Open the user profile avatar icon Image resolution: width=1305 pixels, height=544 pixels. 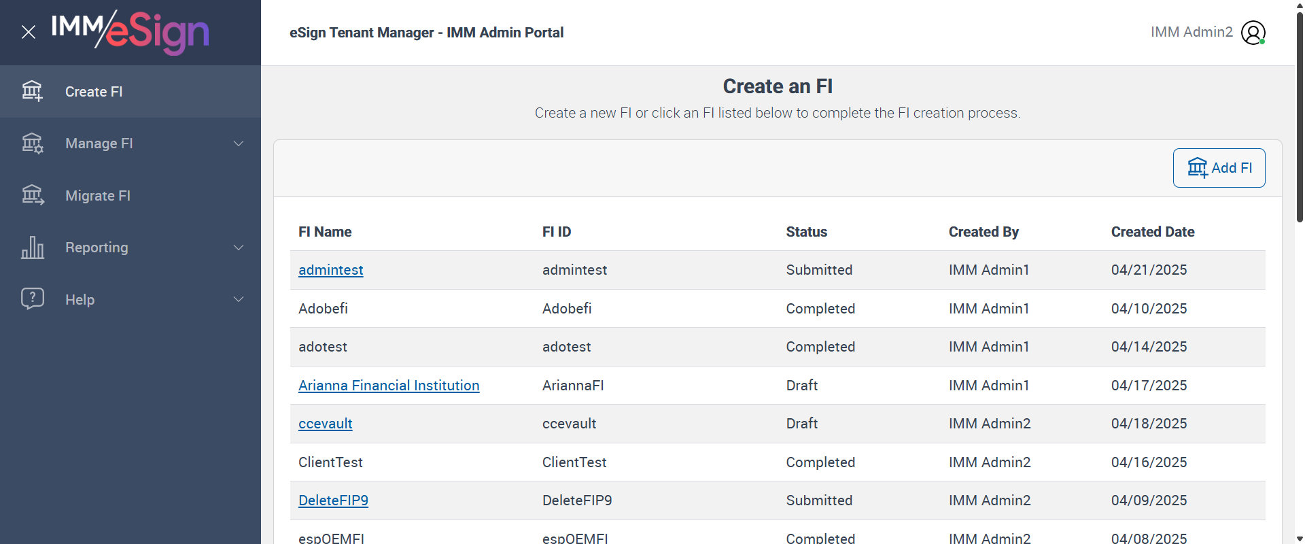pyautogui.click(x=1253, y=32)
